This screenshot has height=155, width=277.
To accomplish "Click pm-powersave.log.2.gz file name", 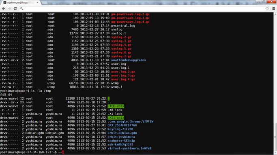I will pos(130,14).
